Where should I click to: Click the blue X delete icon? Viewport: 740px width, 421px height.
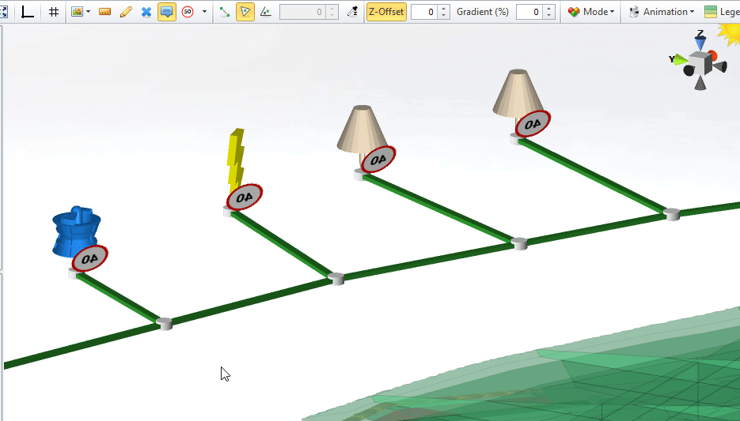[x=146, y=12]
